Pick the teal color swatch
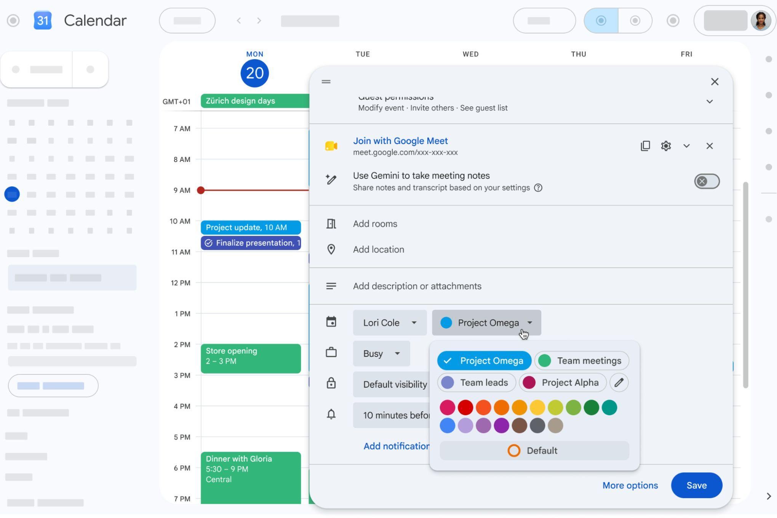Image resolution: width=777 pixels, height=518 pixels. coord(609,408)
